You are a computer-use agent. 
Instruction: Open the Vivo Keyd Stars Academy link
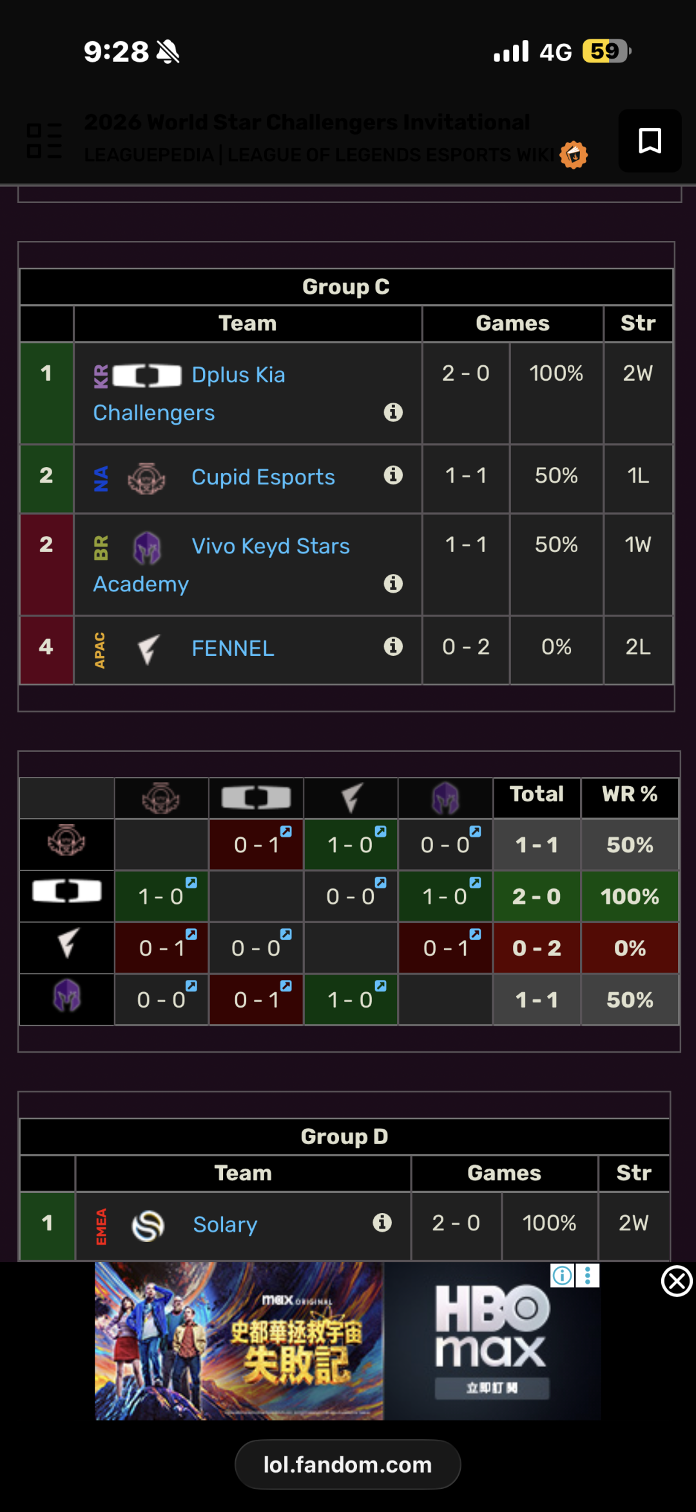[221, 565]
